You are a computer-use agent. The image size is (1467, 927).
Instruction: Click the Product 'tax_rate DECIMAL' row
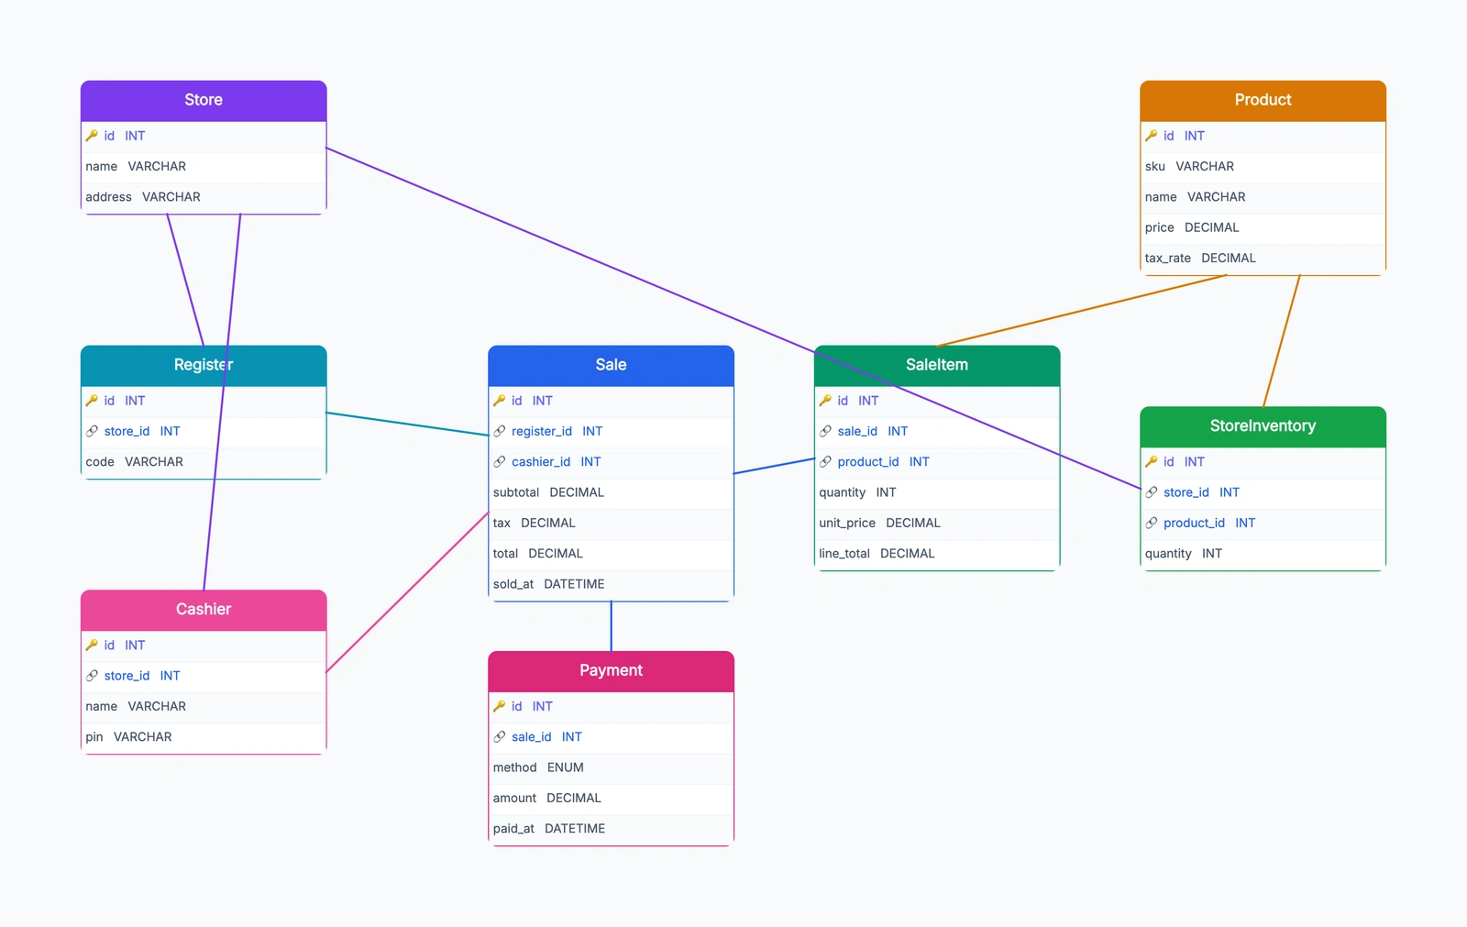pyautogui.click(x=1263, y=259)
